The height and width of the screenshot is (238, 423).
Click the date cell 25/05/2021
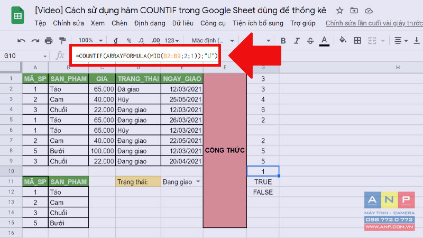click(x=182, y=99)
